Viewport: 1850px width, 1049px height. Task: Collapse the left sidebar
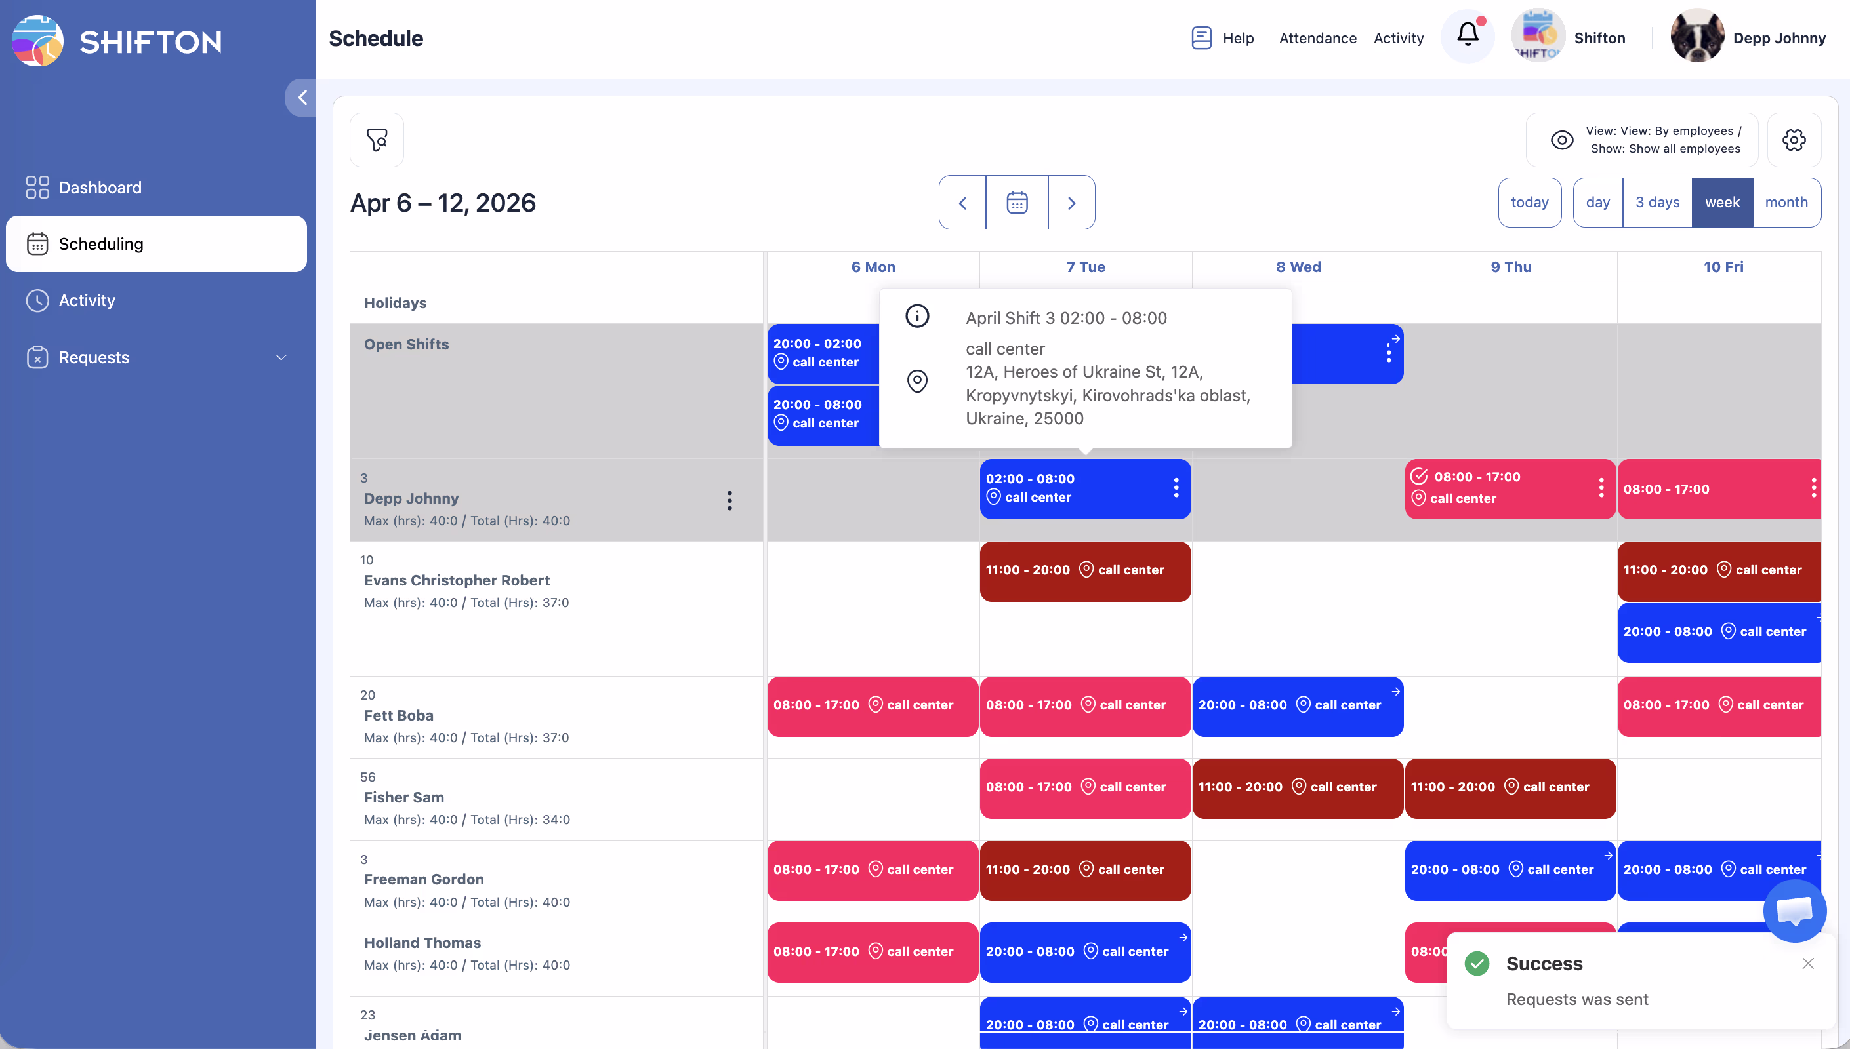click(x=302, y=98)
